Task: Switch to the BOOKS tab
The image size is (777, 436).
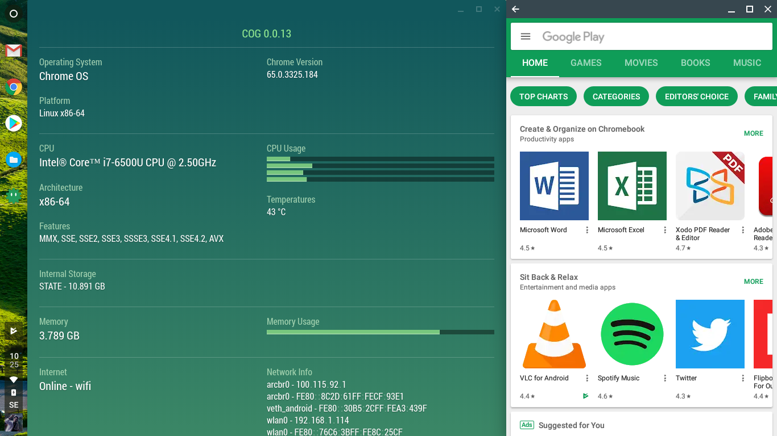Action: click(696, 63)
